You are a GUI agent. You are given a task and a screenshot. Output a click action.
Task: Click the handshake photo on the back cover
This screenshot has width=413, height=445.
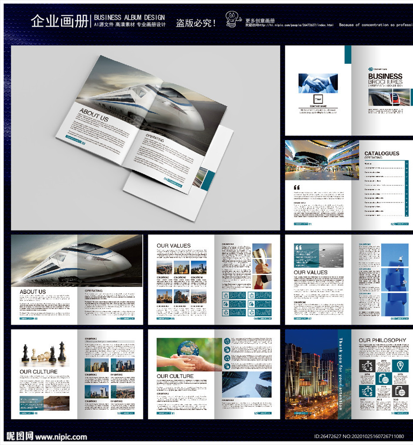coord(318,83)
